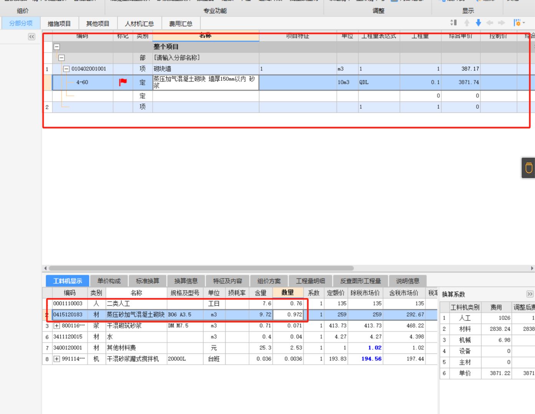The image size is (535, 414).
Task: Click the blue move-down arrow icon
Action: tap(478, 23)
